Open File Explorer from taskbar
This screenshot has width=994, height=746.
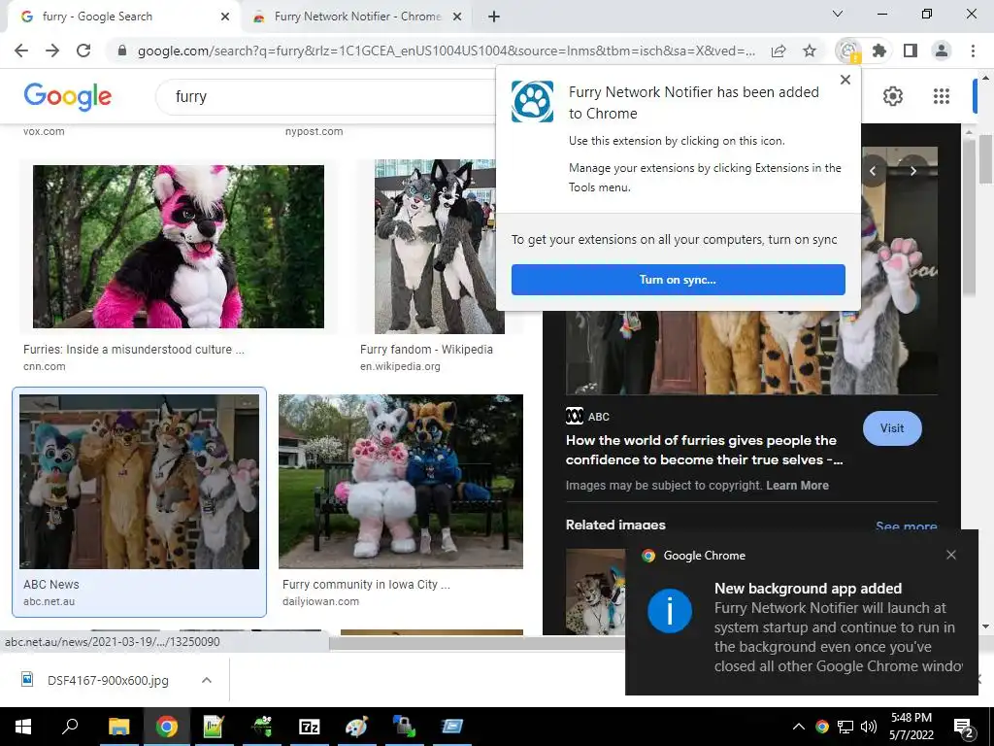pos(118,727)
